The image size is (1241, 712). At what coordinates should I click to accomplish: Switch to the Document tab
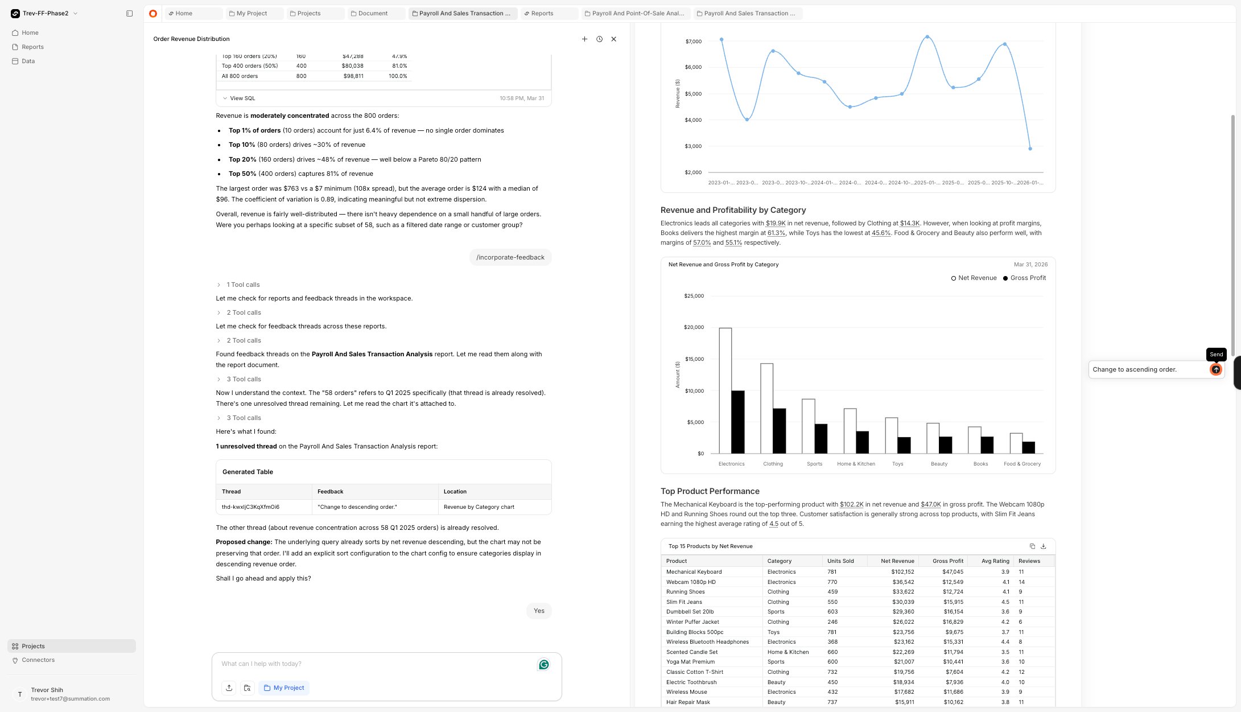click(377, 13)
